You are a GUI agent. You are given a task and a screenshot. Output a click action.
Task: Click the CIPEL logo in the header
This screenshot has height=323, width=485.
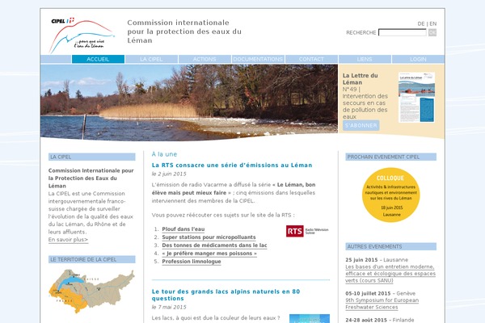(x=82, y=35)
